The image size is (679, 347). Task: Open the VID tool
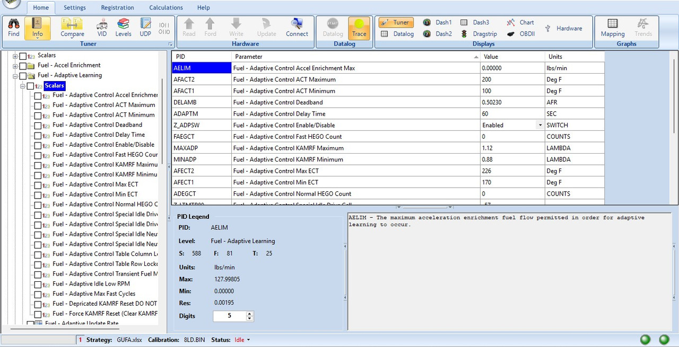tap(102, 28)
